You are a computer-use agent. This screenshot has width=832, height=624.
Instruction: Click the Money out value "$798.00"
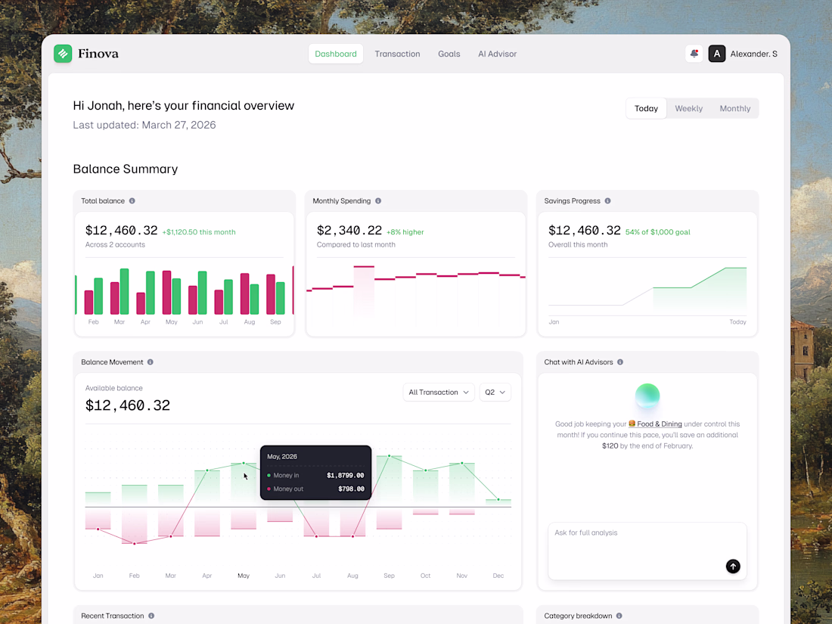click(351, 489)
